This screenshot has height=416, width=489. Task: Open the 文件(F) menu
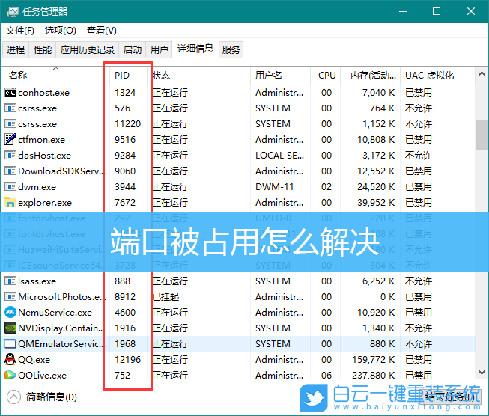[x=20, y=31]
